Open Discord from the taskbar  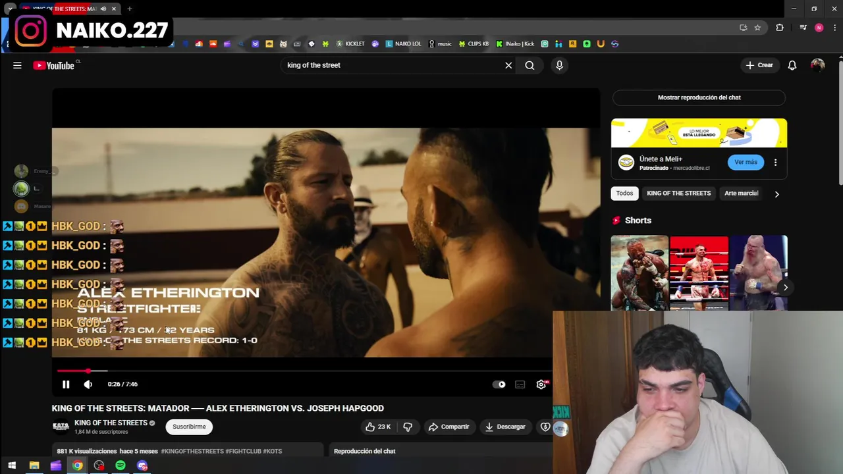point(142,465)
